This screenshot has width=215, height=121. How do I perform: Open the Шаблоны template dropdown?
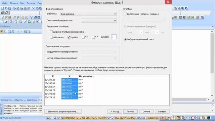tap(89, 14)
